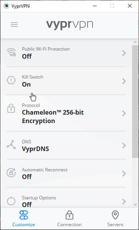Click the Startup Options power icon
This screenshot has width=139, height=230.
(11, 201)
